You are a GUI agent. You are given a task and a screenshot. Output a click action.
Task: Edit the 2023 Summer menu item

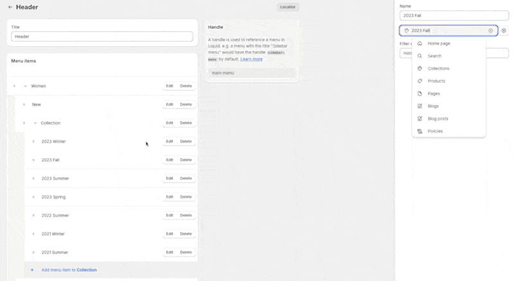tap(170, 178)
